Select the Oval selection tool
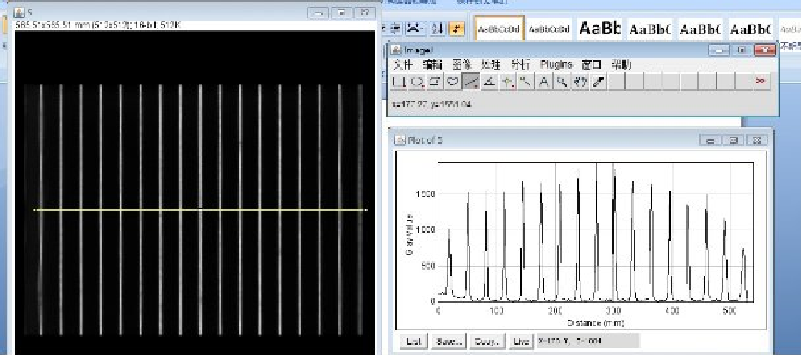This screenshot has width=801, height=355. [416, 82]
